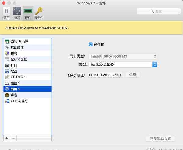The width and height of the screenshot is (183, 150).
Task: Select the 打印 row
Action: point(27,65)
